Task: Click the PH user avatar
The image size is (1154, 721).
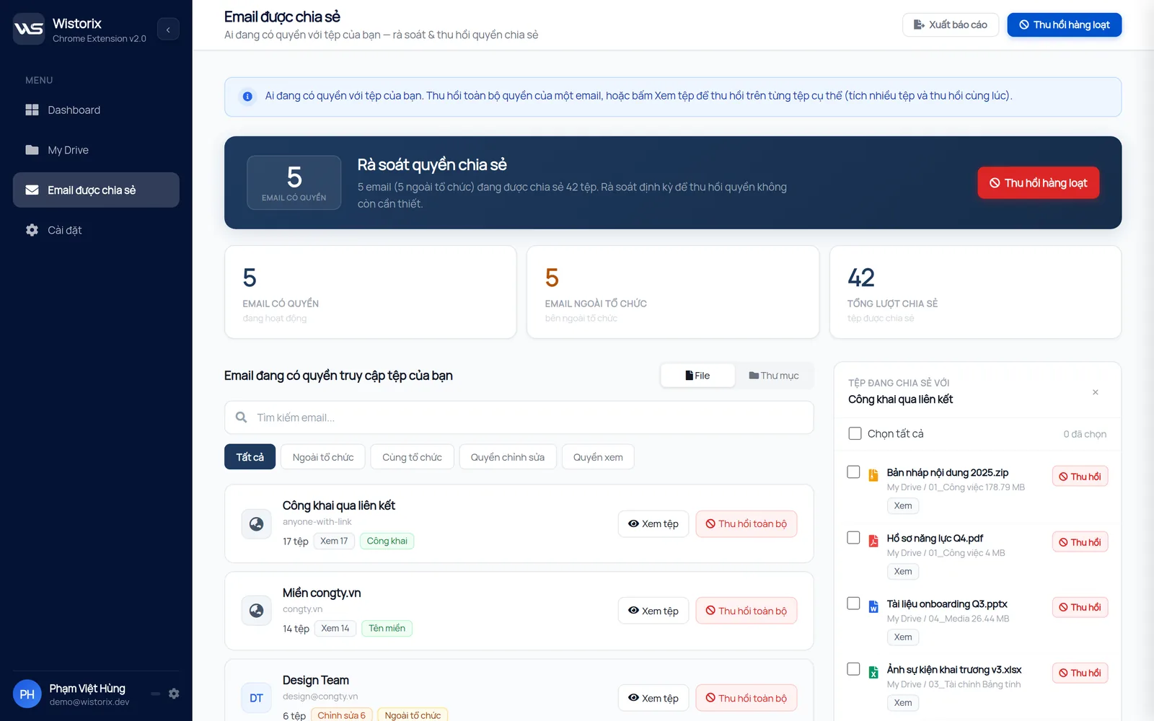Action: tap(27, 694)
